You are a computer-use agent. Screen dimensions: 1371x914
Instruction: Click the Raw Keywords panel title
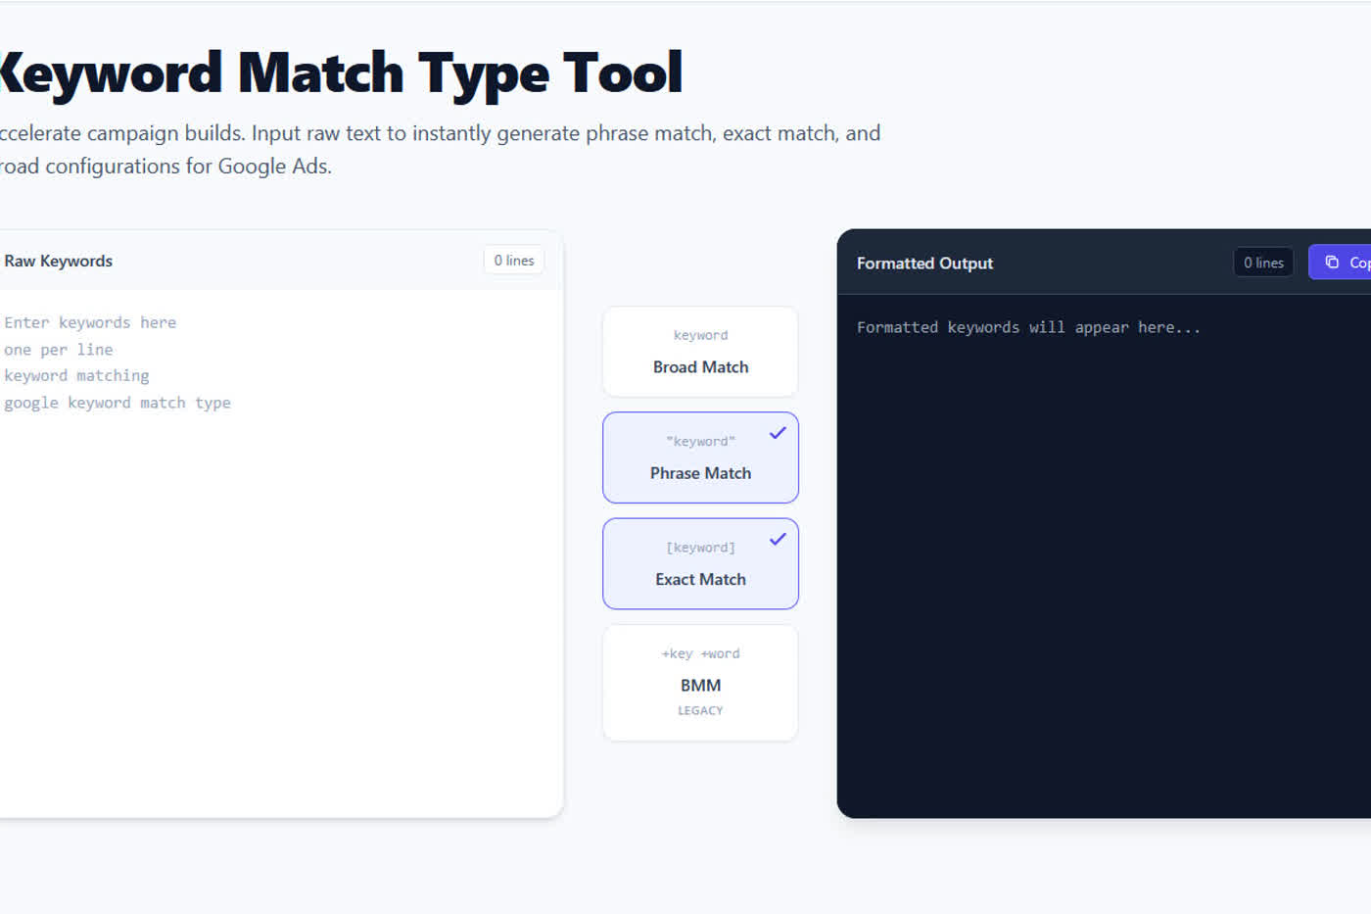[59, 262]
